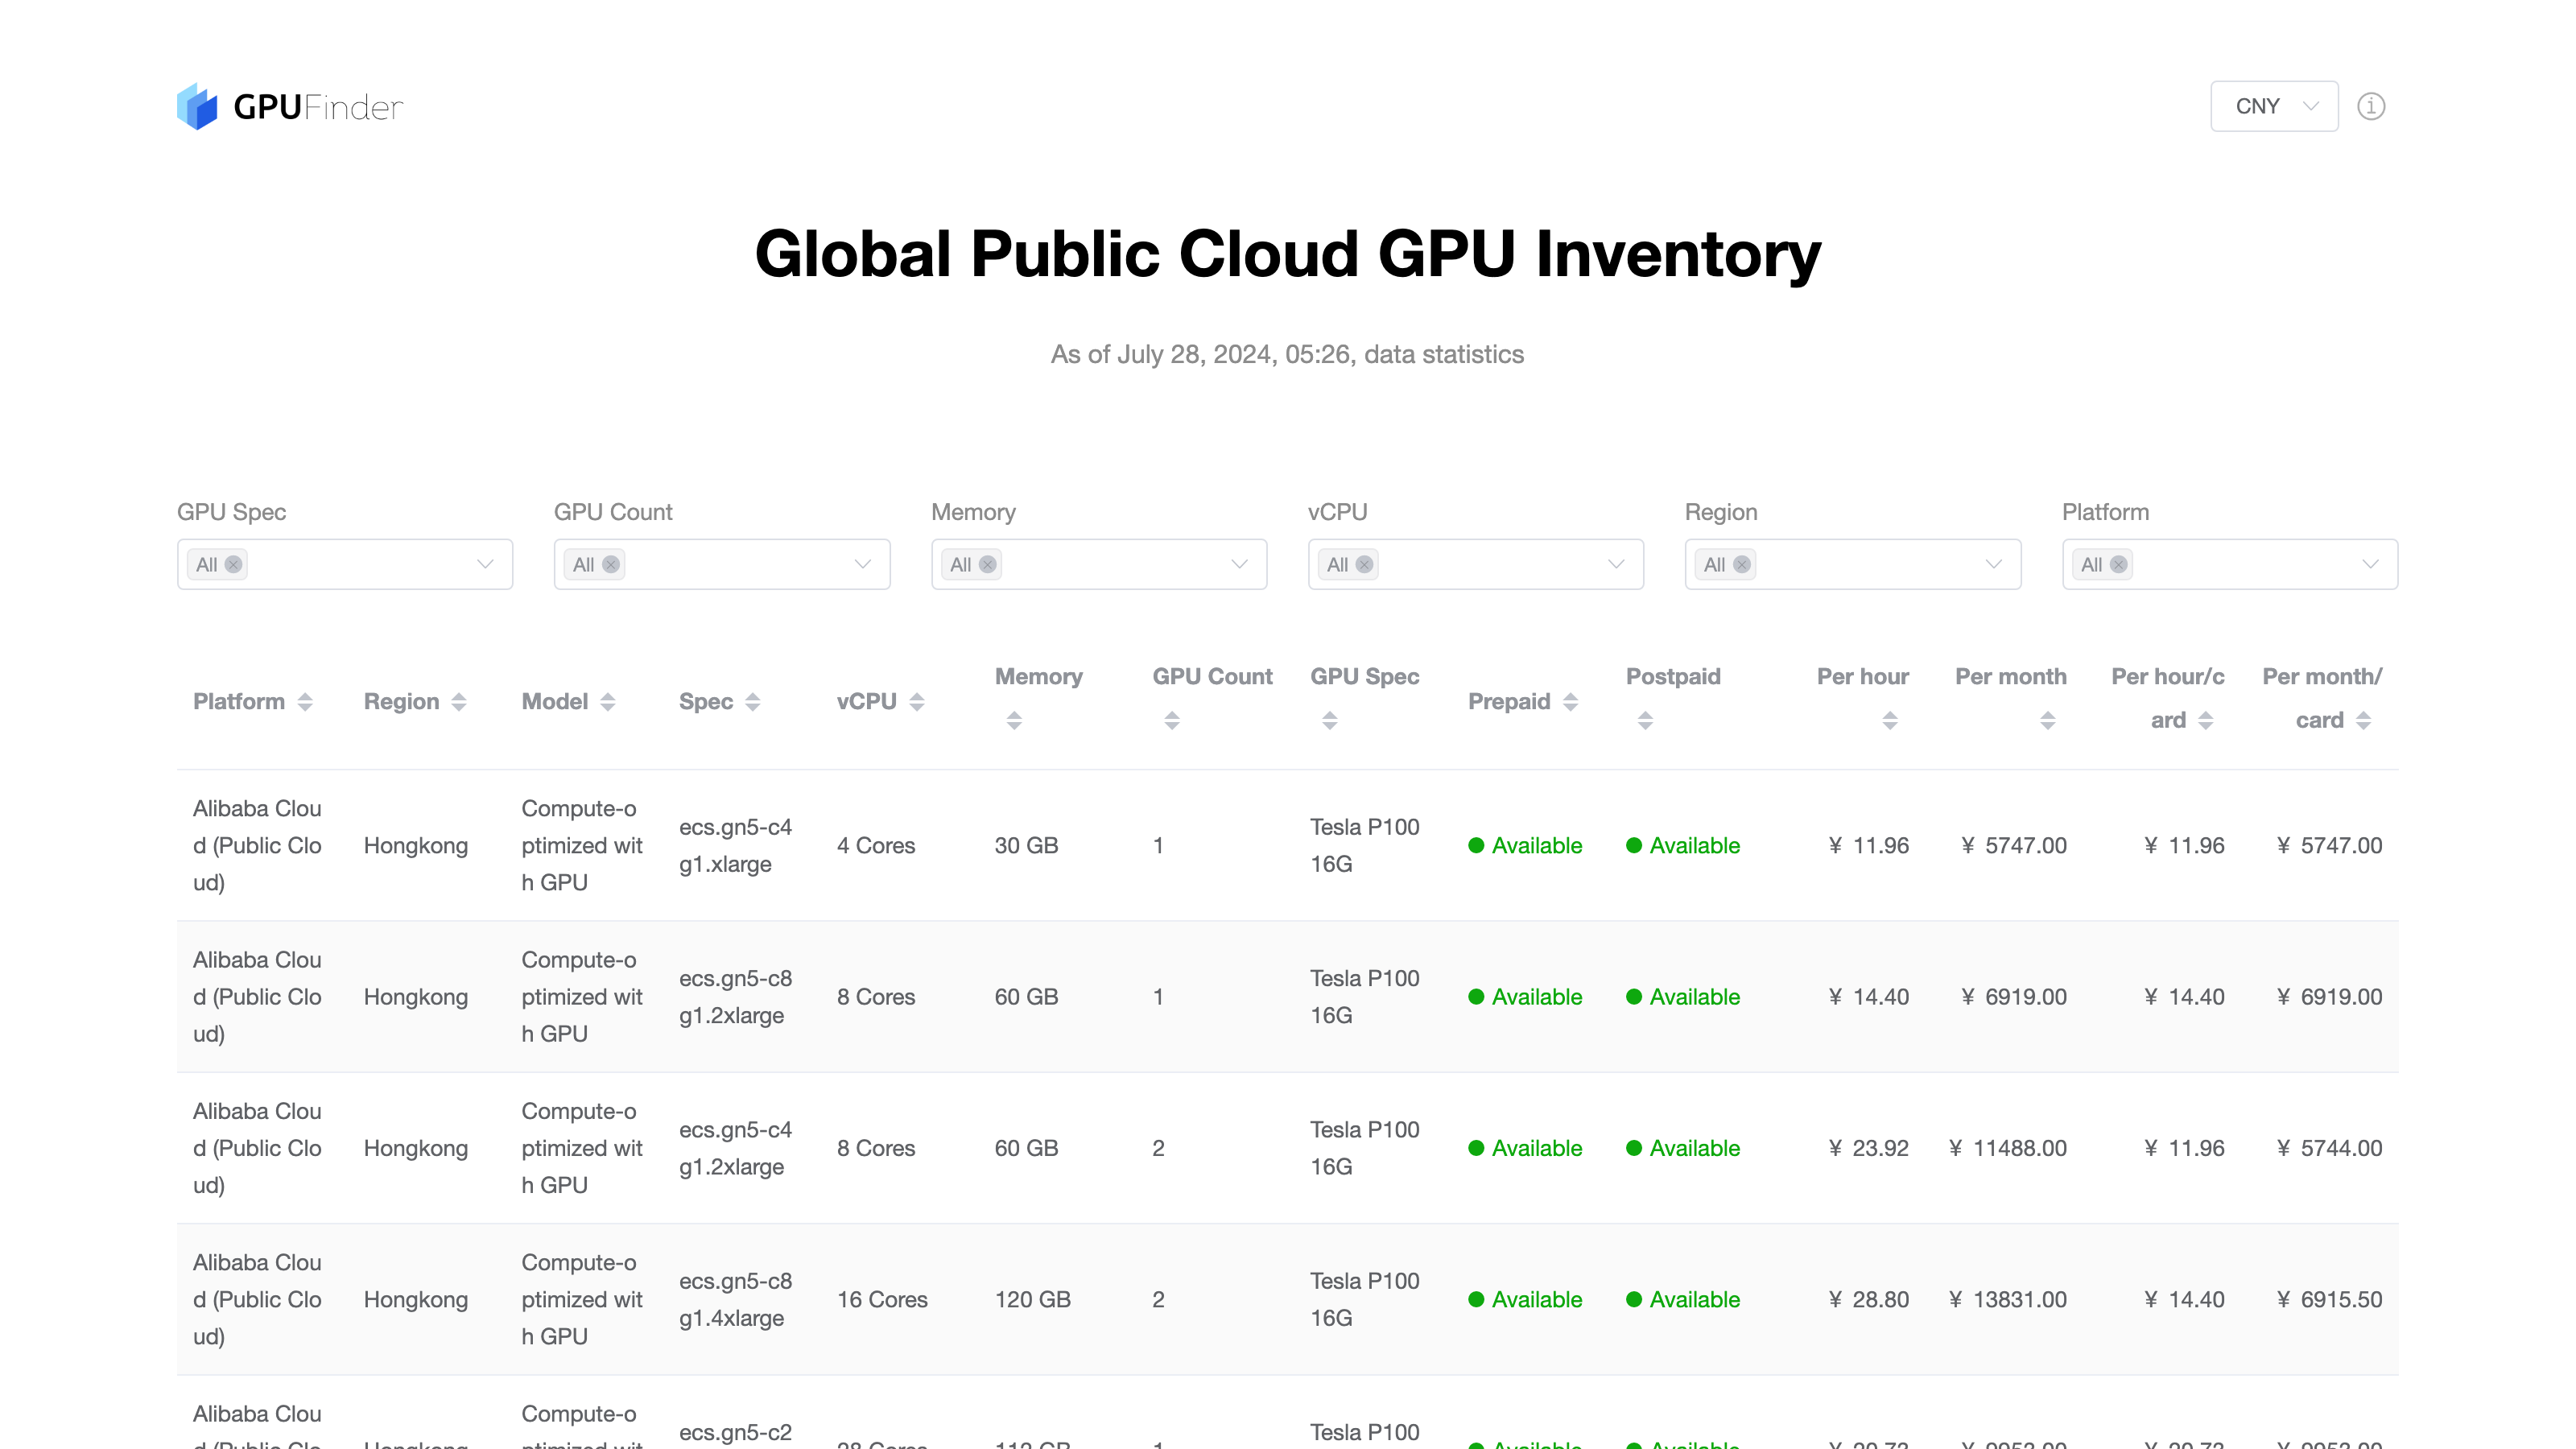This screenshot has height=1449, width=2576.
Task: Click the 16 Cores vCPU cell
Action: point(882,1299)
